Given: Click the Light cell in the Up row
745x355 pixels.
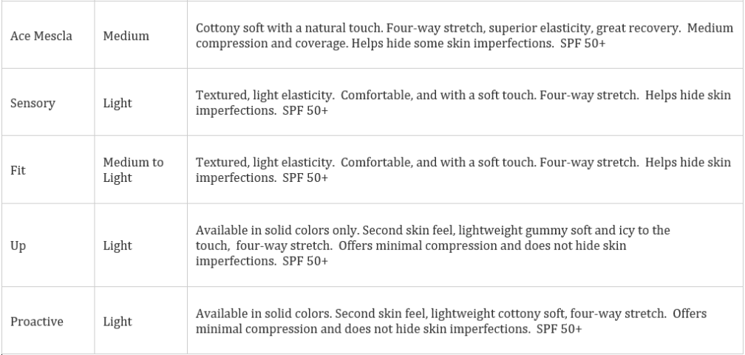Looking at the screenshot, I should [118, 245].
